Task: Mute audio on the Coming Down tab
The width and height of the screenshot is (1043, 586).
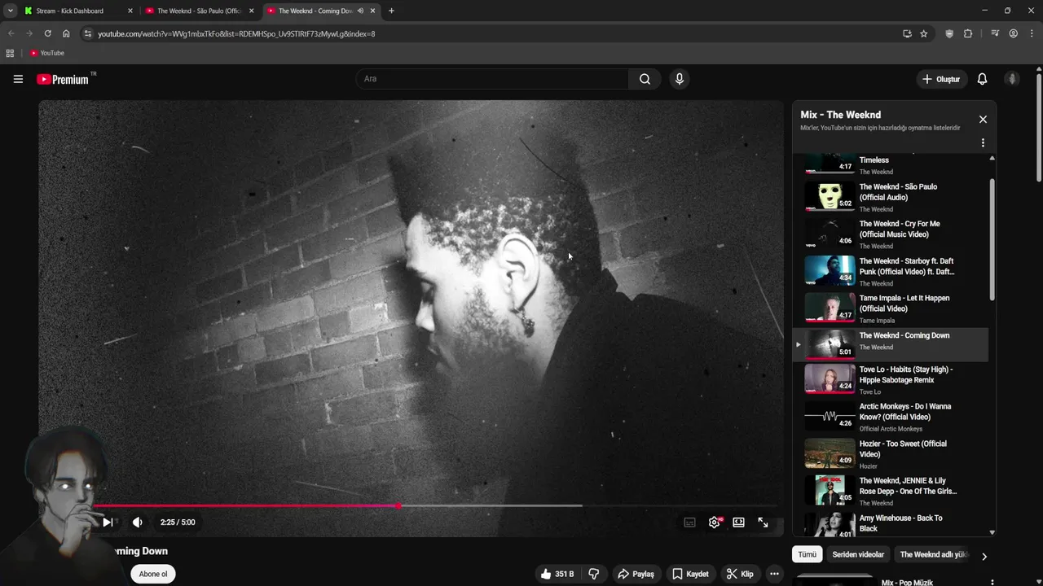Action: [x=360, y=11]
